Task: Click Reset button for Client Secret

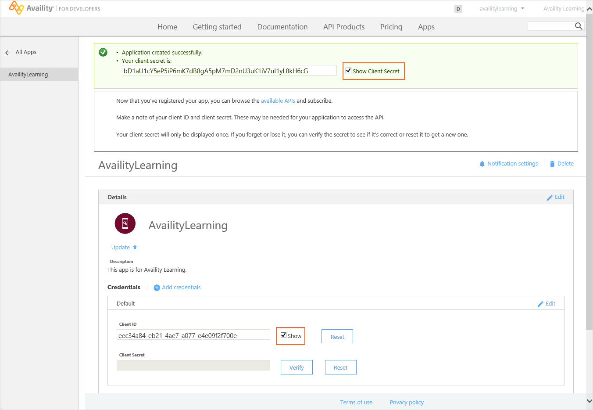Action: pyautogui.click(x=340, y=367)
